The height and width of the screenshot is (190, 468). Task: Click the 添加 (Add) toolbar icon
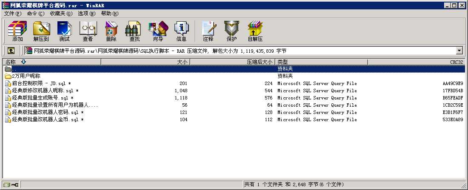point(17,31)
